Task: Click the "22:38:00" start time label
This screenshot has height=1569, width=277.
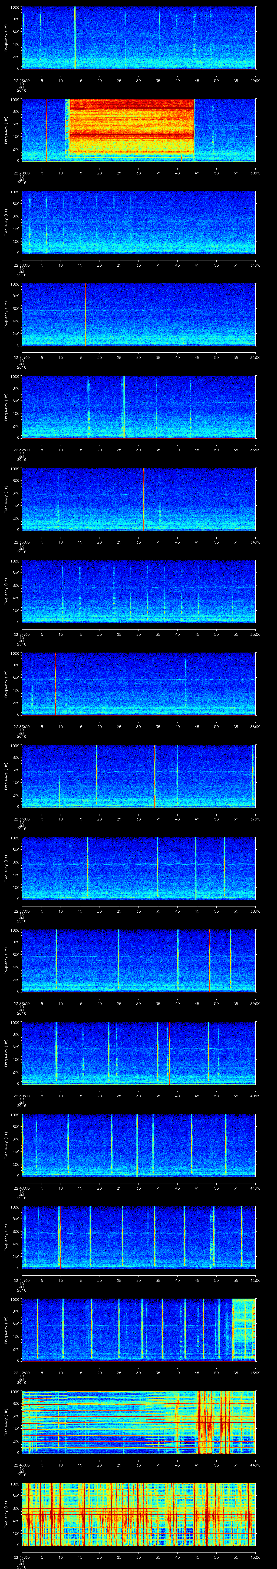Action: 21,1004
